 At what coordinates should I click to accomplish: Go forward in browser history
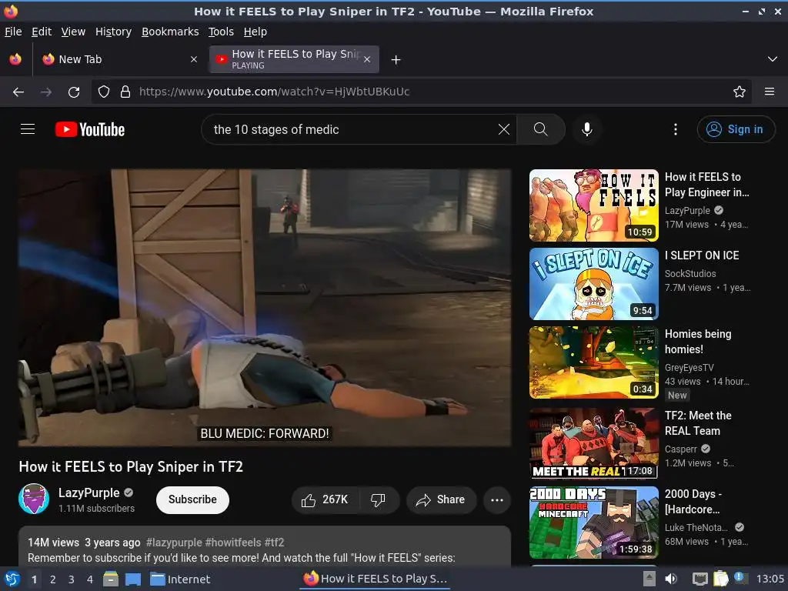pyautogui.click(x=45, y=92)
